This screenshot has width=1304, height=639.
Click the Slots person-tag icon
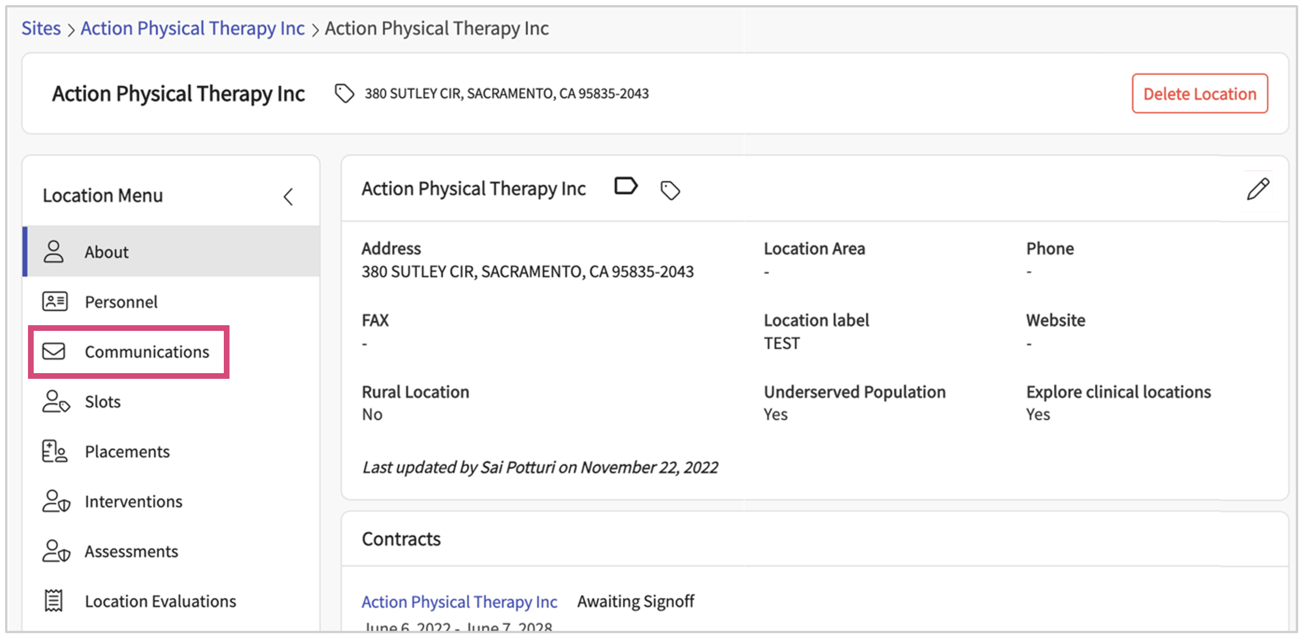click(55, 402)
